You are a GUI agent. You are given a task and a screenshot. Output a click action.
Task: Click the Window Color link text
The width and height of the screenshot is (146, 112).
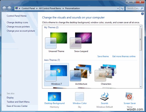(80, 103)
